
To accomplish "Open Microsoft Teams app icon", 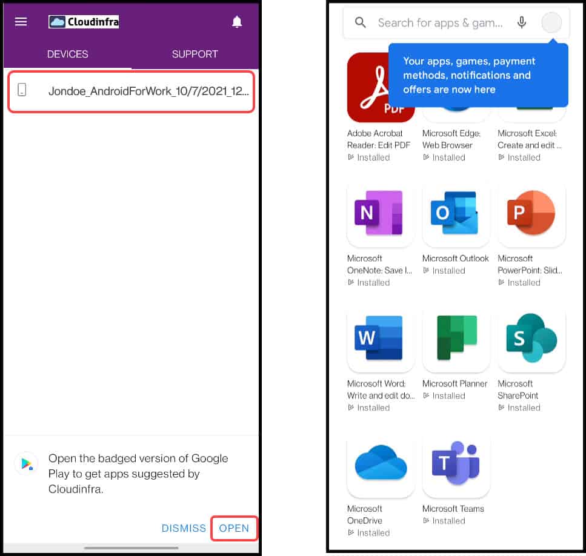I will (456, 464).
